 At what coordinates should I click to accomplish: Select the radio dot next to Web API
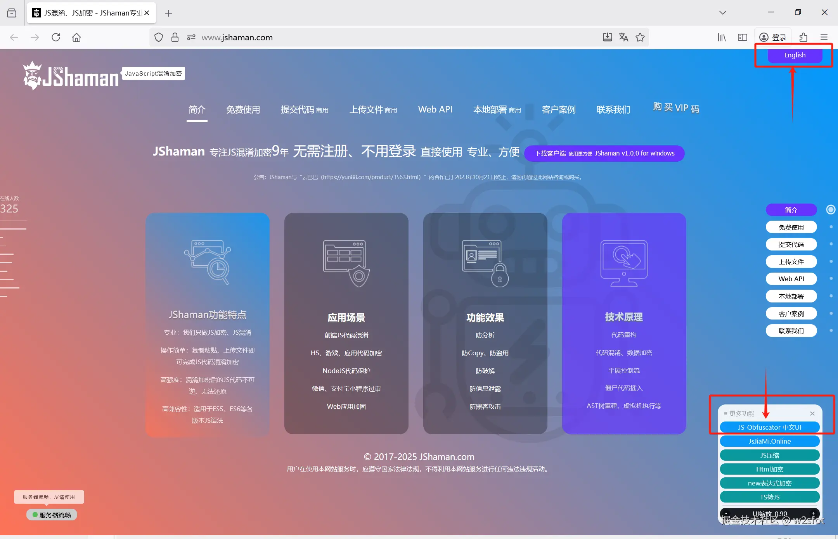click(831, 278)
